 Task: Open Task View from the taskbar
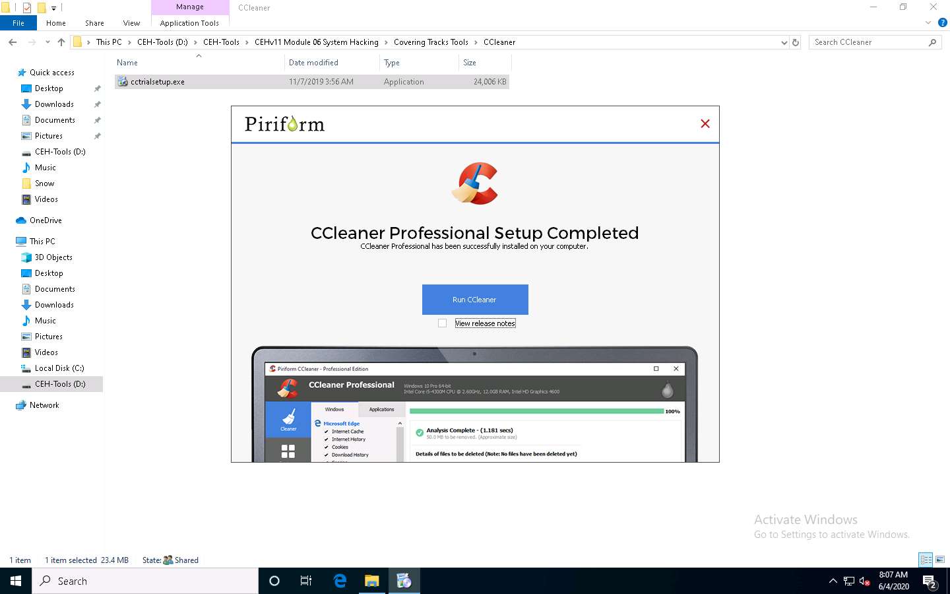point(306,581)
